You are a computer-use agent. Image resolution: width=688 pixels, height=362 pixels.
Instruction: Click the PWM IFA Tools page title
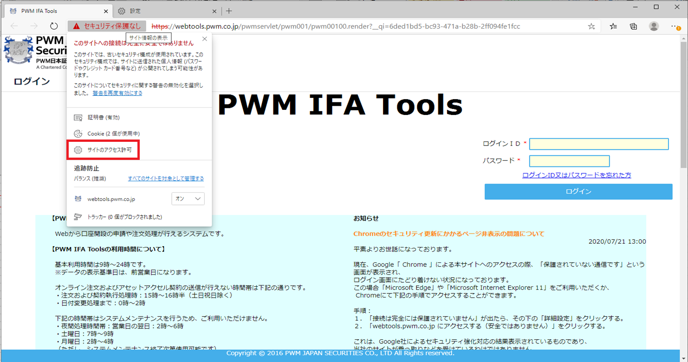point(340,105)
